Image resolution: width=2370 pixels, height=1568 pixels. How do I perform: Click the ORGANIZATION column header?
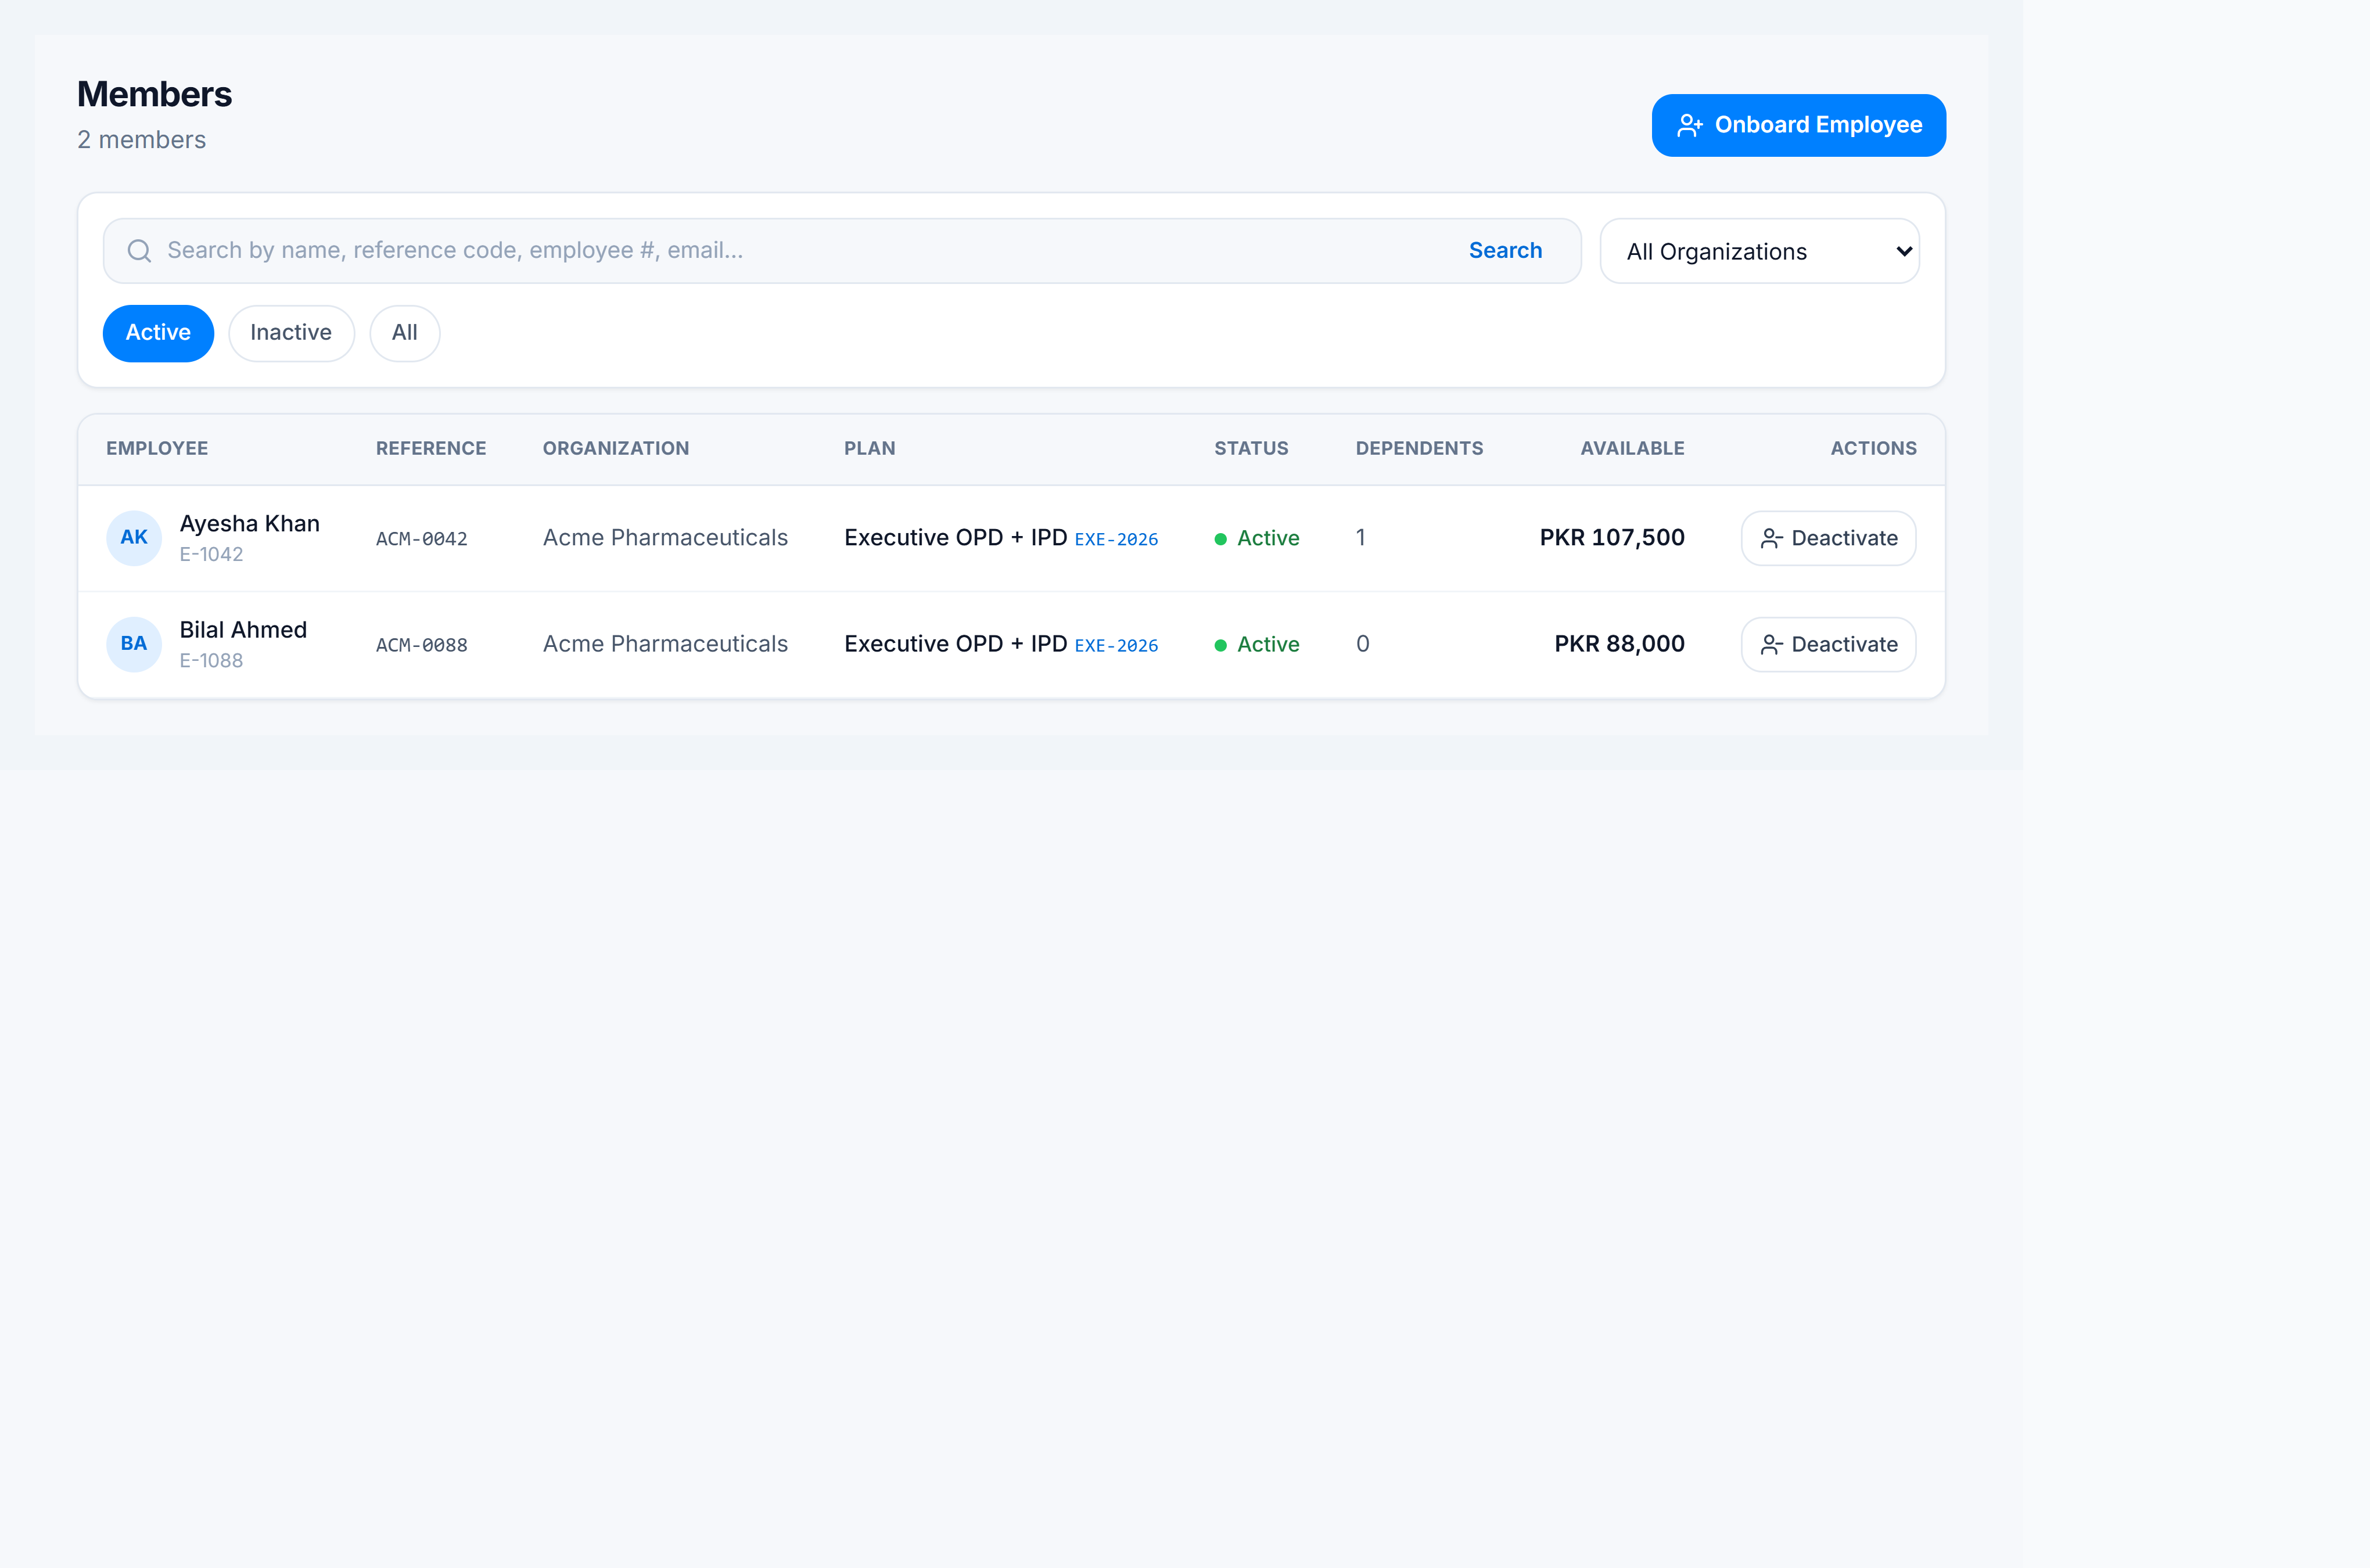tap(616, 449)
